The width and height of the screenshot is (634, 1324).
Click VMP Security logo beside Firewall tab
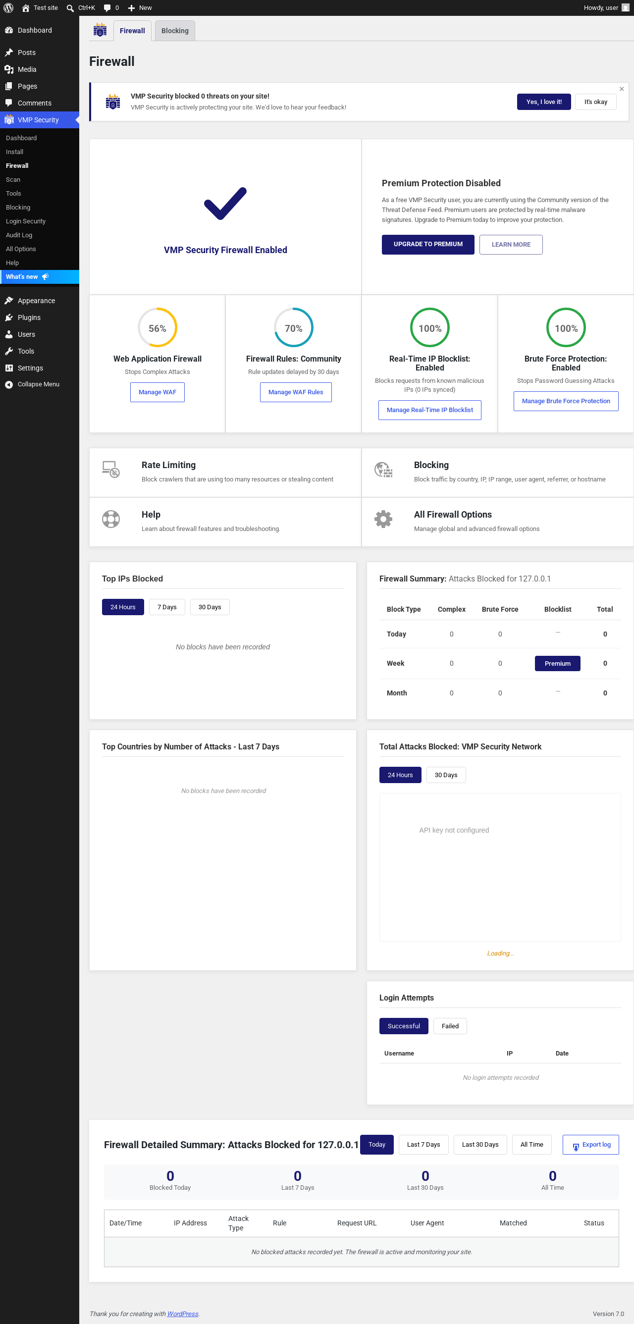click(x=100, y=30)
